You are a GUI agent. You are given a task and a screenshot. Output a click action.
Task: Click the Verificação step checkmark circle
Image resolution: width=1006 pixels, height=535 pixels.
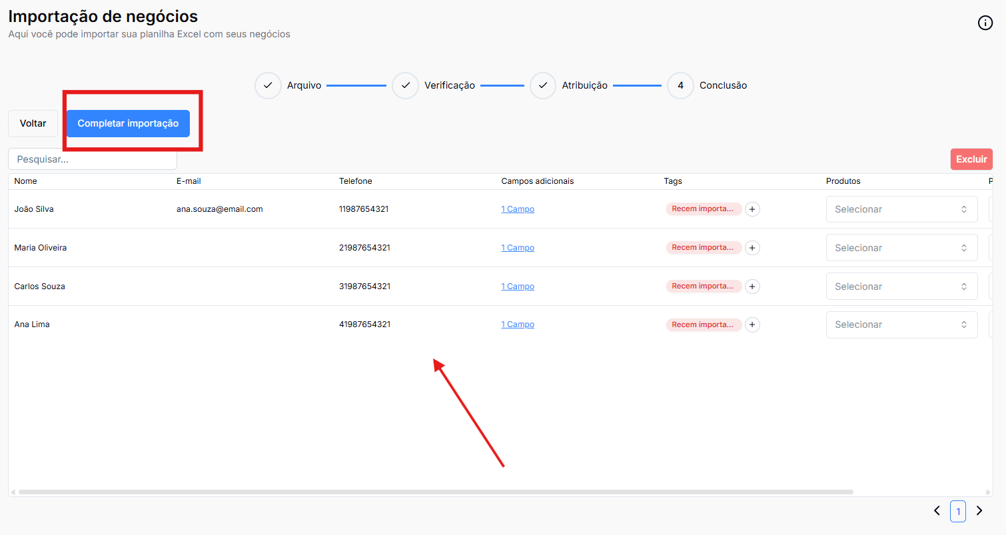405,86
